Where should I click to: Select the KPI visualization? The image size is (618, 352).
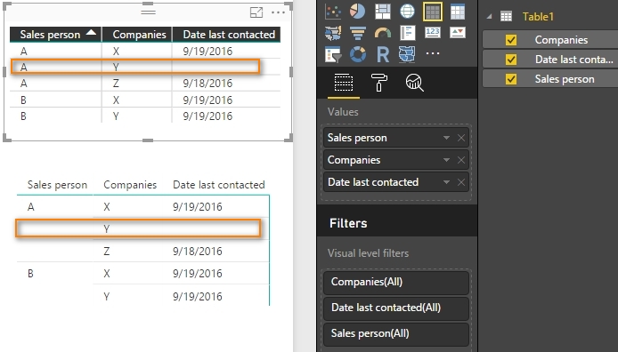(x=457, y=32)
